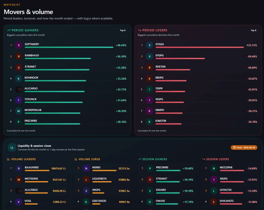Click the -14.09% session loss value
This screenshot has width=264, height=210.
click(252, 168)
